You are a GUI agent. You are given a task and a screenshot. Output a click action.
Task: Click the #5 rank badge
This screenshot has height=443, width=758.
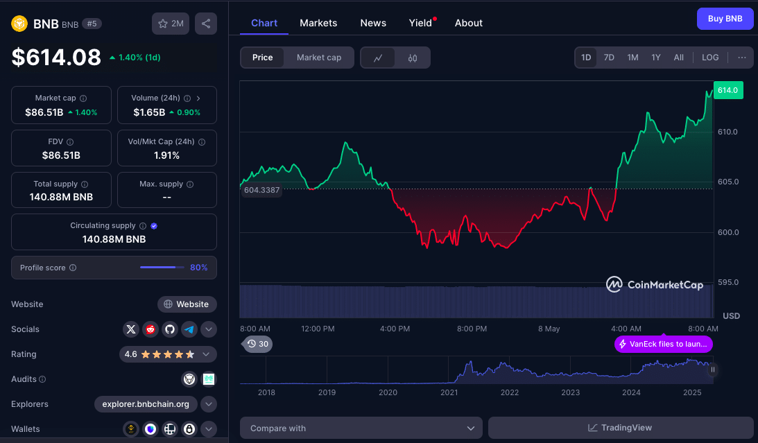pyautogui.click(x=92, y=24)
